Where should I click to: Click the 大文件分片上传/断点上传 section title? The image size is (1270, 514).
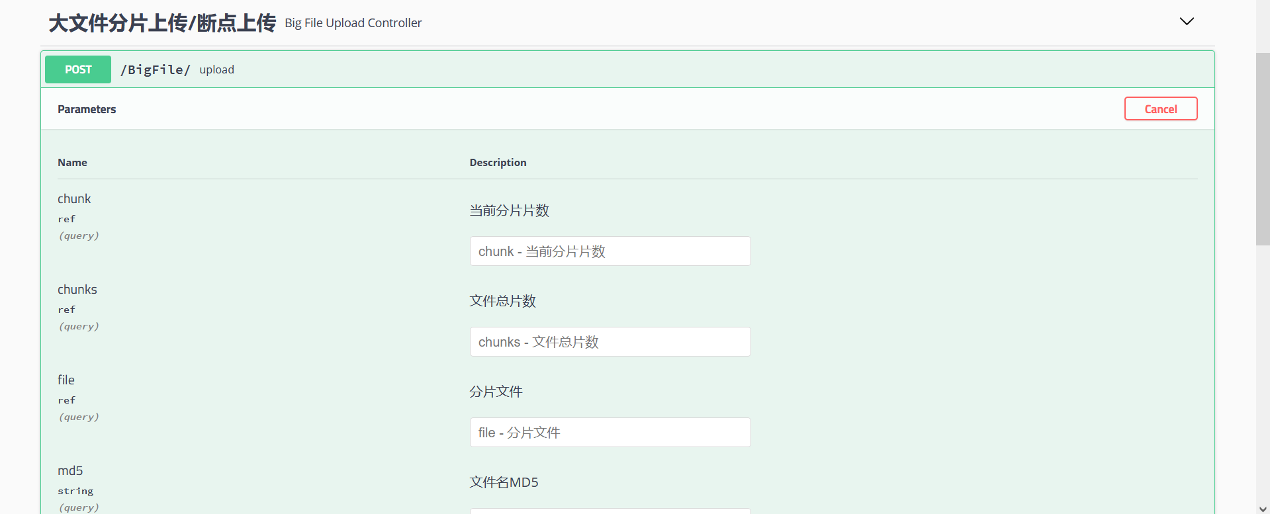(162, 23)
